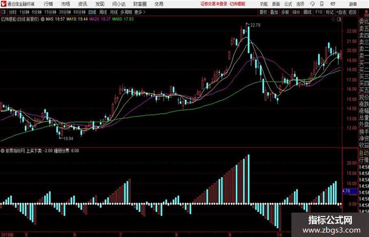Select the 月线 monthly period tab
The height and width of the screenshot is (237, 369).
click(x=114, y=12)
